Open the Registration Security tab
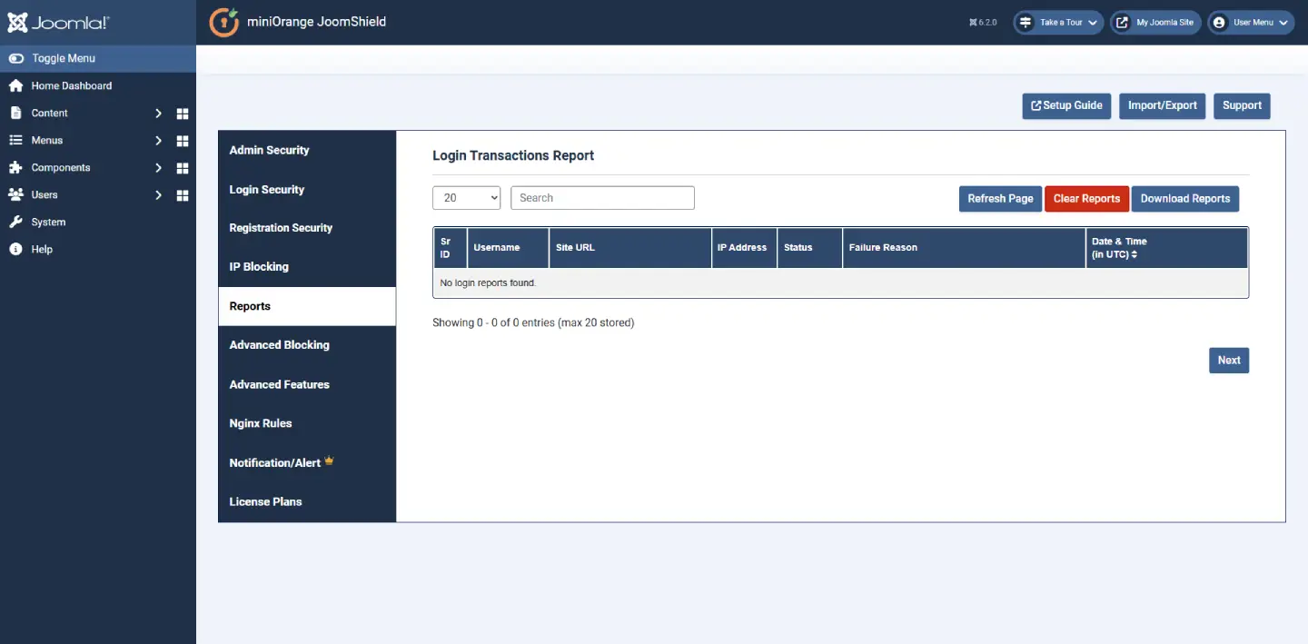The height and width of the screenshot is (644, 1308). 307,228
